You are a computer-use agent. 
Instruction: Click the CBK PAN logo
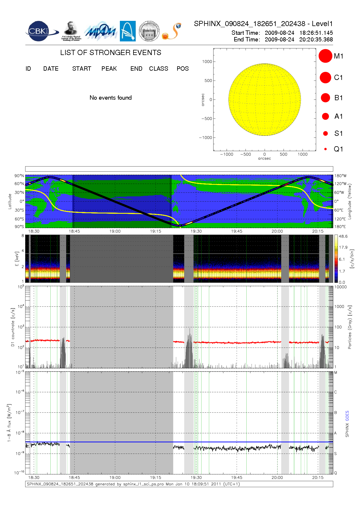pyautogui.click(x=42, y=31)
